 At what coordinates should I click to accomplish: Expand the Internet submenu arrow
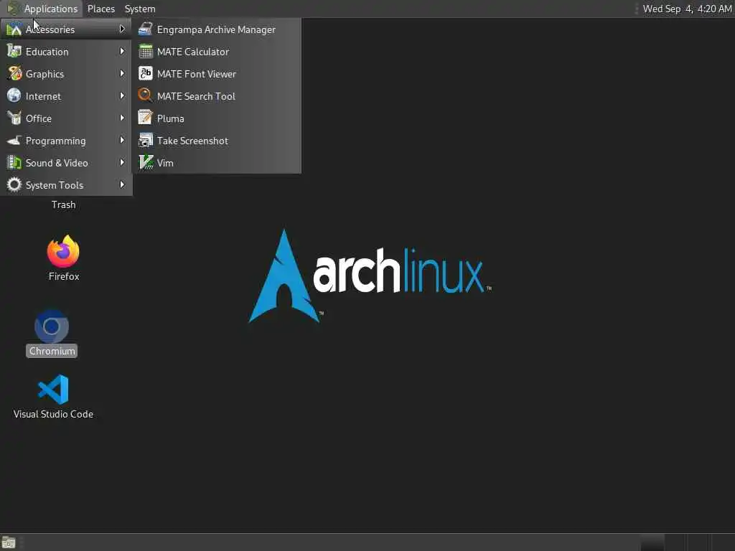[x=122, y=95]
